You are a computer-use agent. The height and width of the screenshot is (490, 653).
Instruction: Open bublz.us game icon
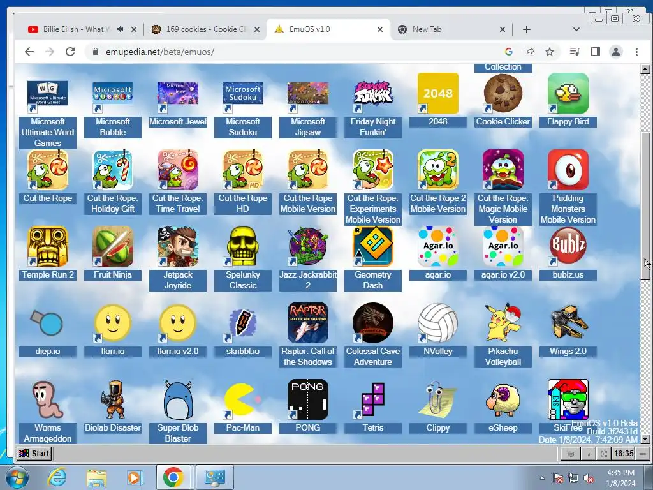click(568, 247)
